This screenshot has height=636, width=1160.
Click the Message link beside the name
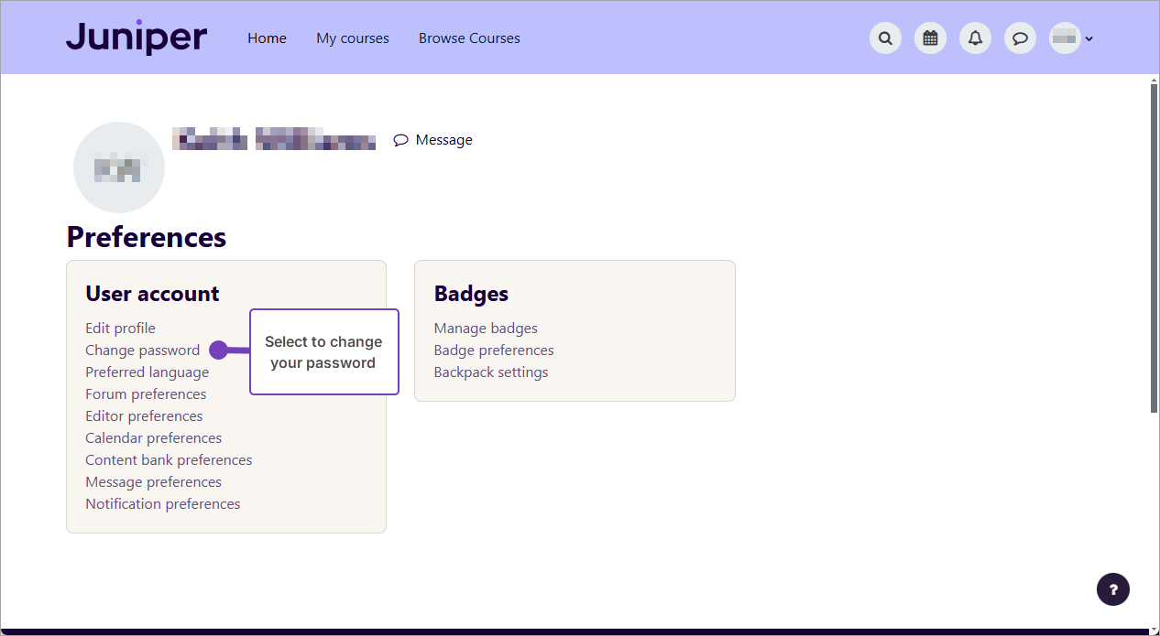(433, 140)
